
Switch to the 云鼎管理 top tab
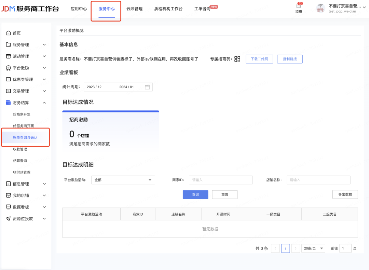(134, 9)
